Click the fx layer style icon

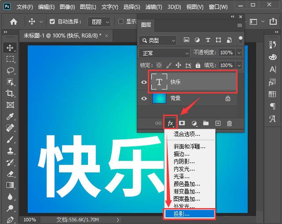coord(170,123)
